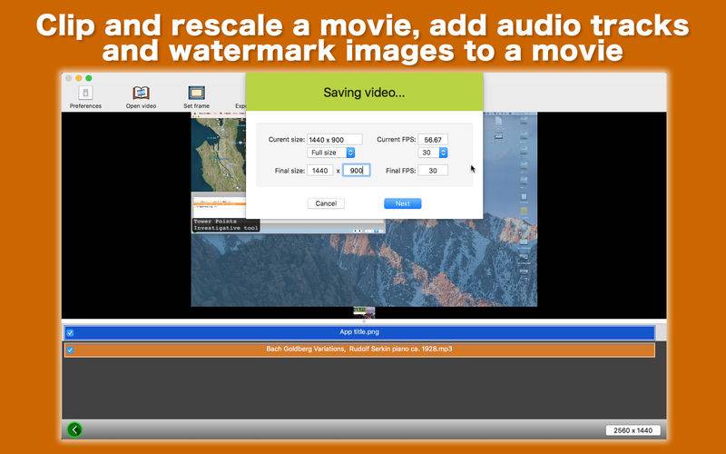
Task: Focus the Final size height field
Action: pyautogui.click(x=356, y=170)
